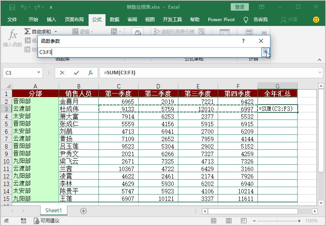Select column G header
The height and width of the screenshot is (226, 326).
(x=278, y=86)
